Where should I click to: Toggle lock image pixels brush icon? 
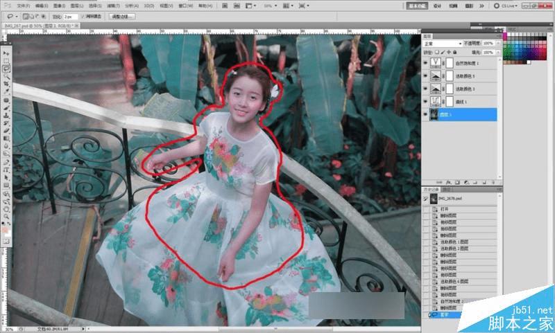pyautogui.click(x=443, y=52)
